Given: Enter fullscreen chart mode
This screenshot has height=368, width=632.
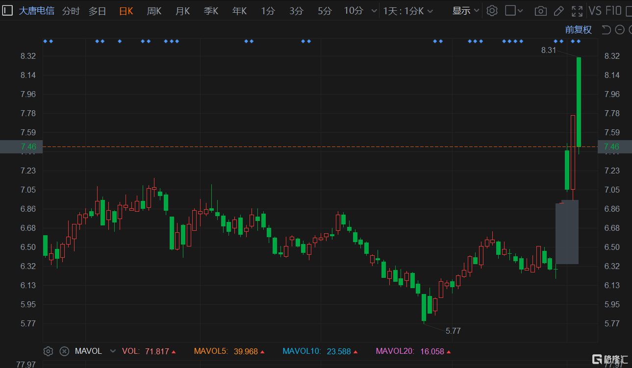Looking at the screenshot, I should coord(577,11).
